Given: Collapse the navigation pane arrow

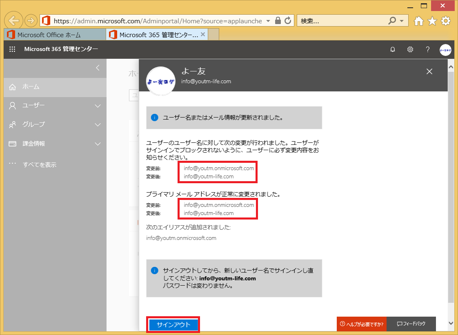Looking at the screenshot, I should (98, 68).
